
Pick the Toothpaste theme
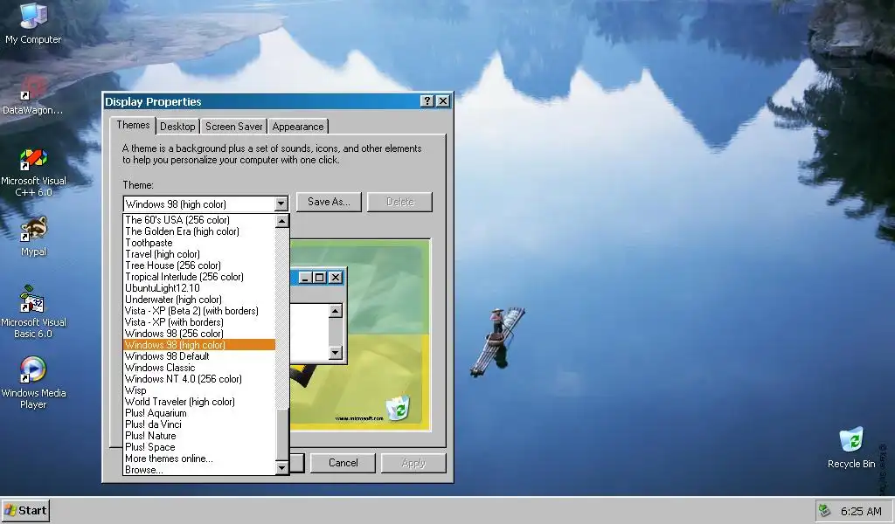[x=199, y=243]
